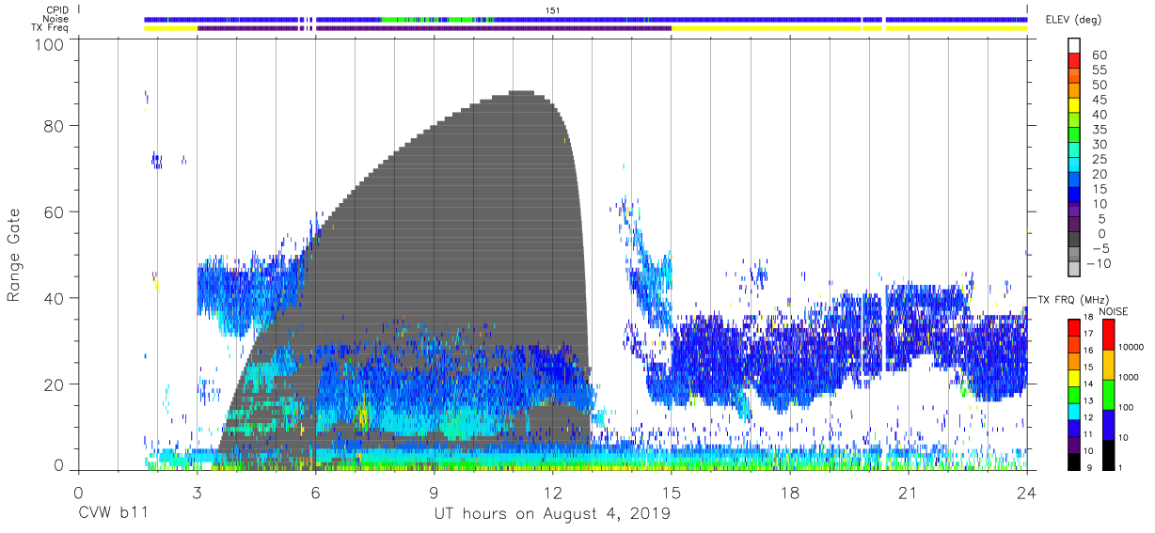
Task: Click the yellow TX Freq strip after hour 15
Action: (848, 28)
